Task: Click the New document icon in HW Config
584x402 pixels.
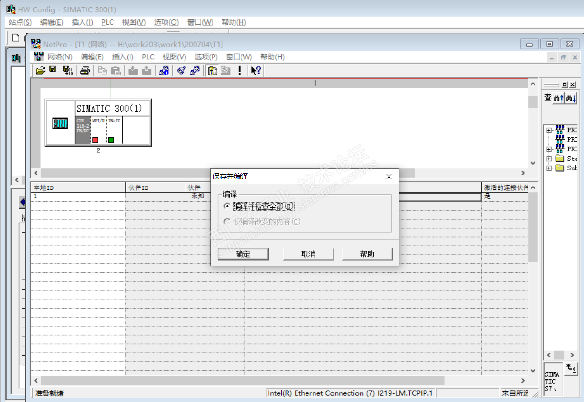Action: 16,37
